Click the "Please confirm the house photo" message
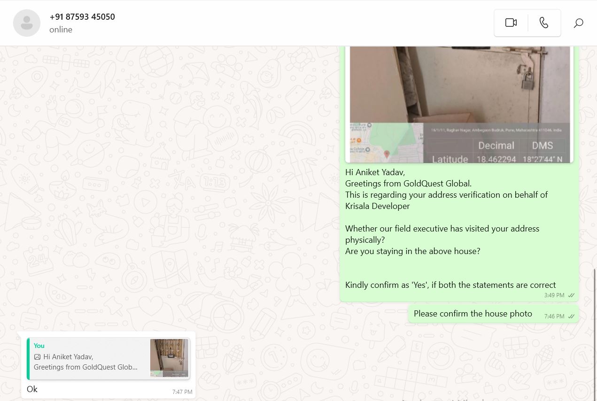This screenshot has width=597, height=401. [x=473, y=314]
